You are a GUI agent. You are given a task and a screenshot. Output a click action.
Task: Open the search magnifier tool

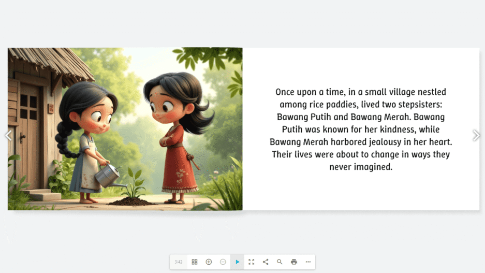pos(280,262)
